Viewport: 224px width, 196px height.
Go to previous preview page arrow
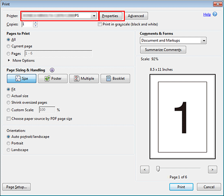coord(145,170)
